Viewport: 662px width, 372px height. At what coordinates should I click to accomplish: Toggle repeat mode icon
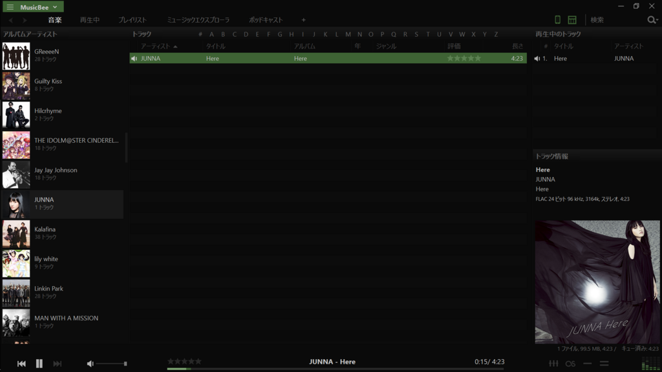[588, 364]
